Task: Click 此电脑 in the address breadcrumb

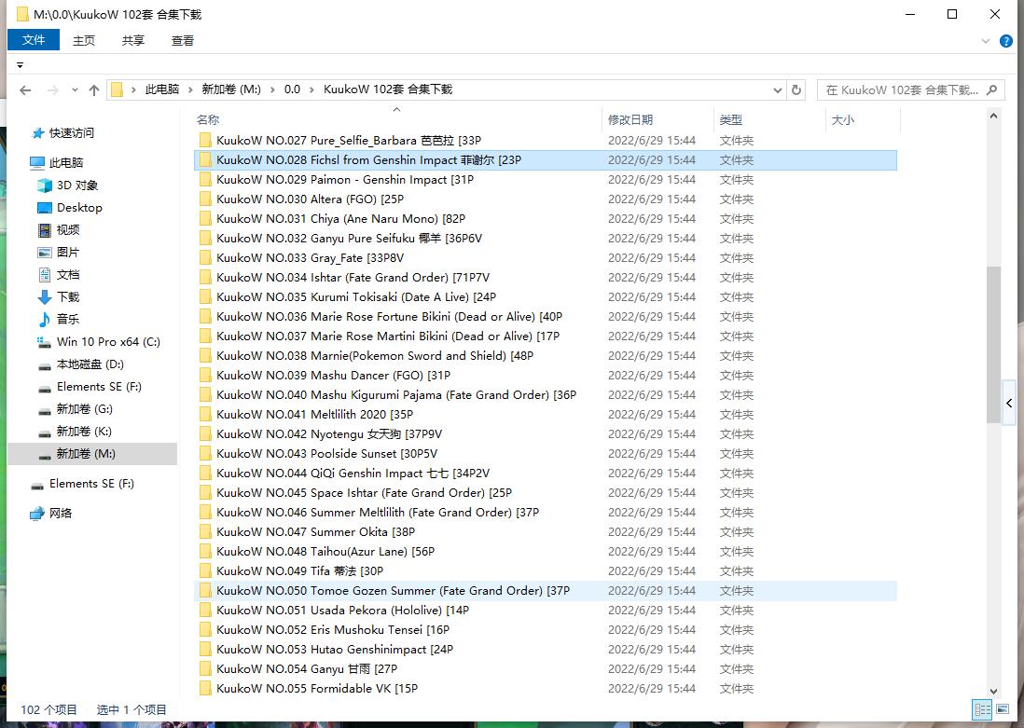Action: (x=162, y=89)
